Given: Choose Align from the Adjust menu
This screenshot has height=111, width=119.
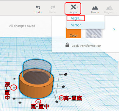Looking at the screenshot, I should pos(76,18).
